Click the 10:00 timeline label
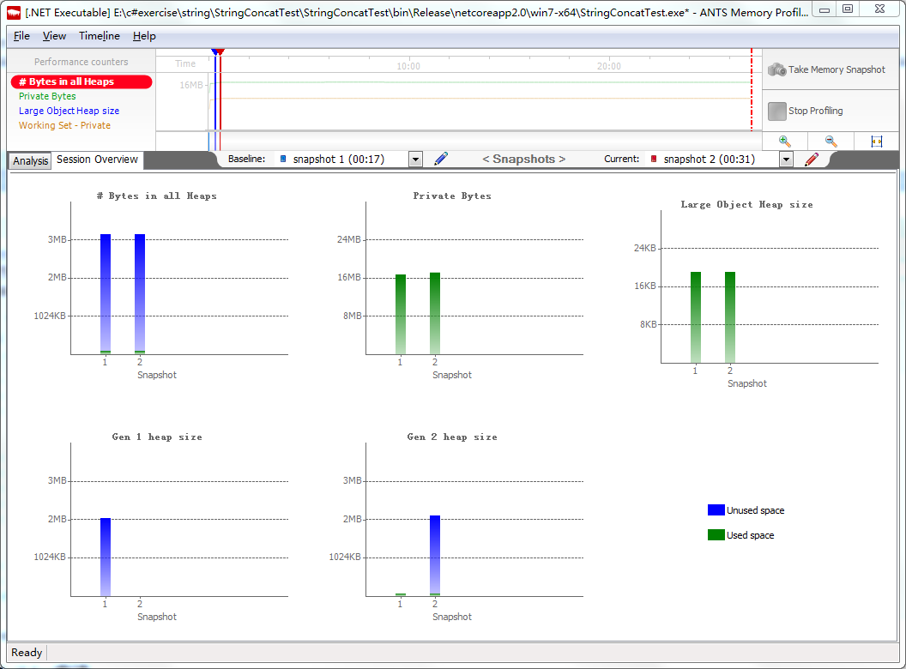Image resolution: width=906 pixels, height=669 pixels. 408,66
